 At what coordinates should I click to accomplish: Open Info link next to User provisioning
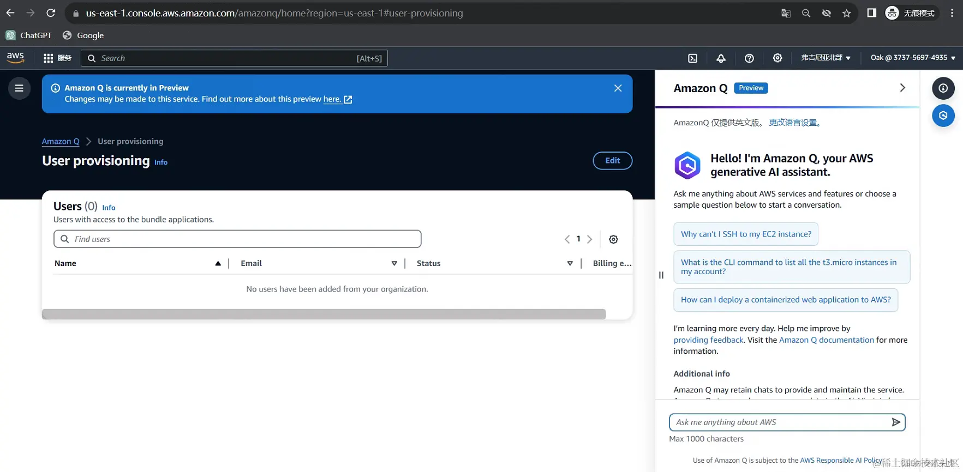coord(161,162)
